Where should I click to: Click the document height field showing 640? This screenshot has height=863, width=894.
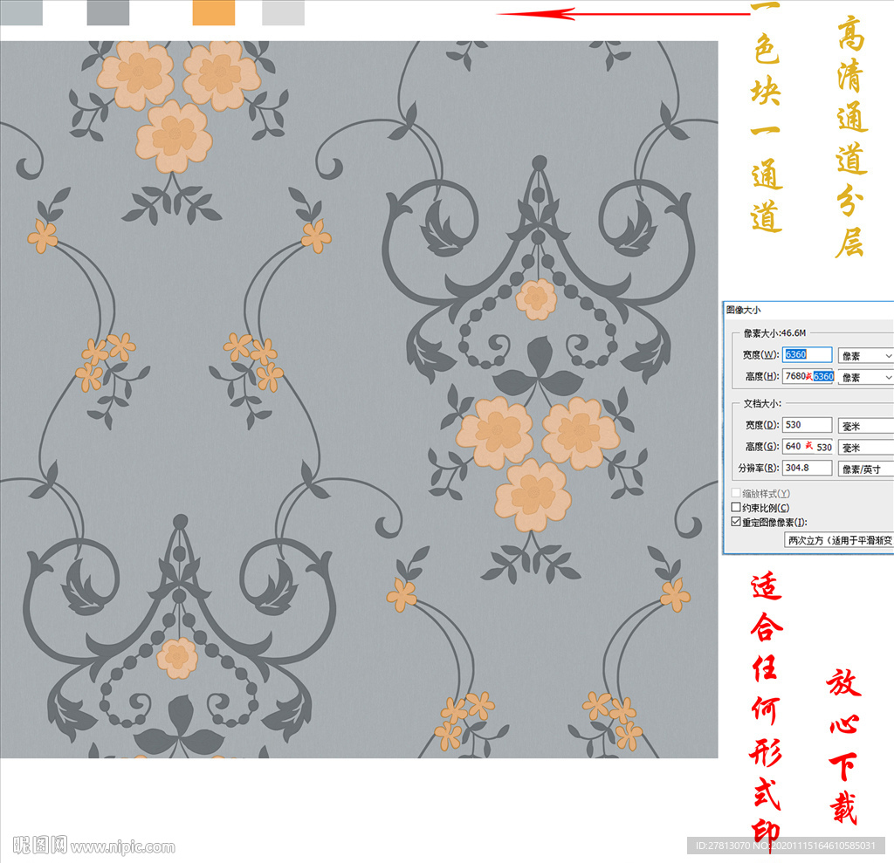[808, 446]
